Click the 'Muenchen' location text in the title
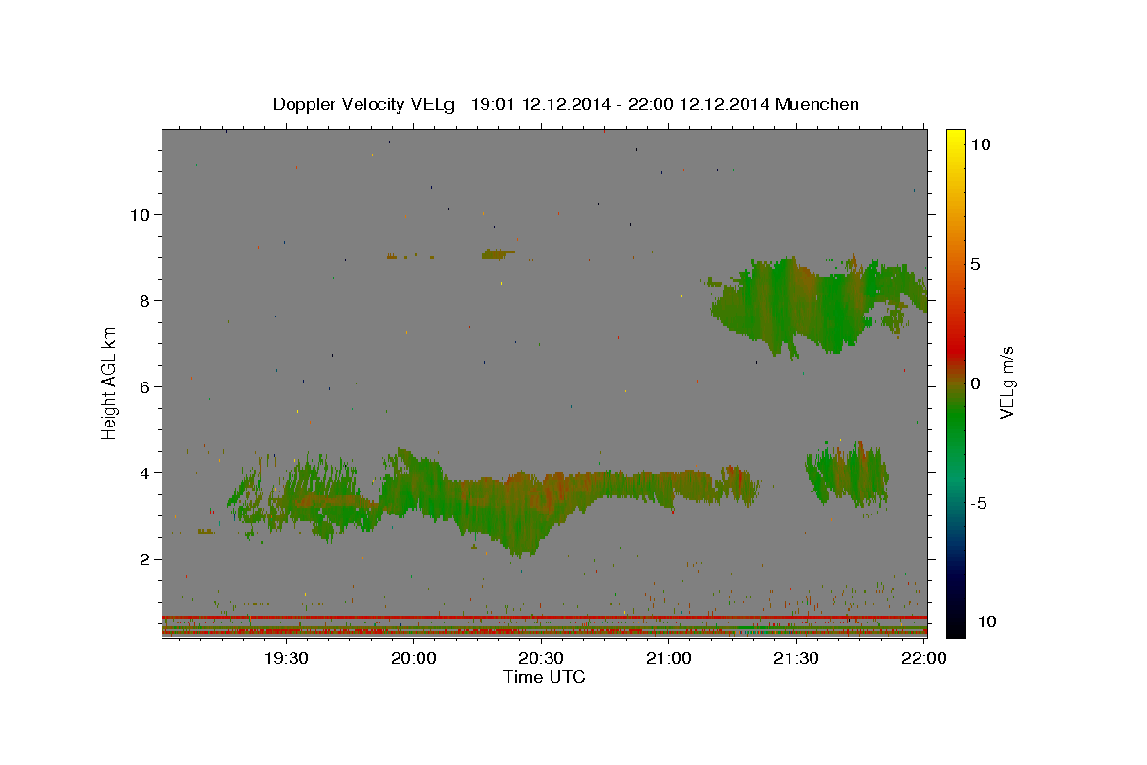The image size is (1147, 765). (818, 104)
